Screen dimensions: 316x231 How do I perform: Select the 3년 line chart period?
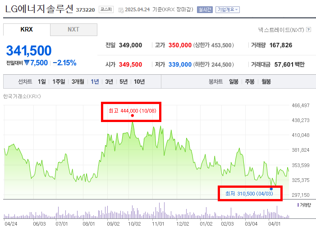point(109,82)
